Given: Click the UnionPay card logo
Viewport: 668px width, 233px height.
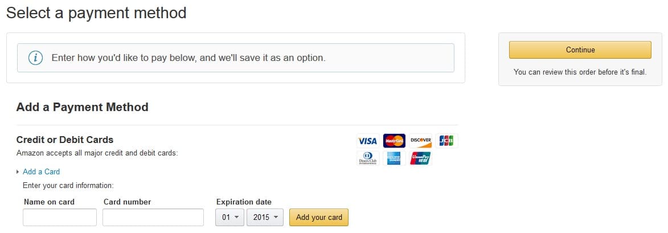Looking at the screenshot, I should 420,158.
